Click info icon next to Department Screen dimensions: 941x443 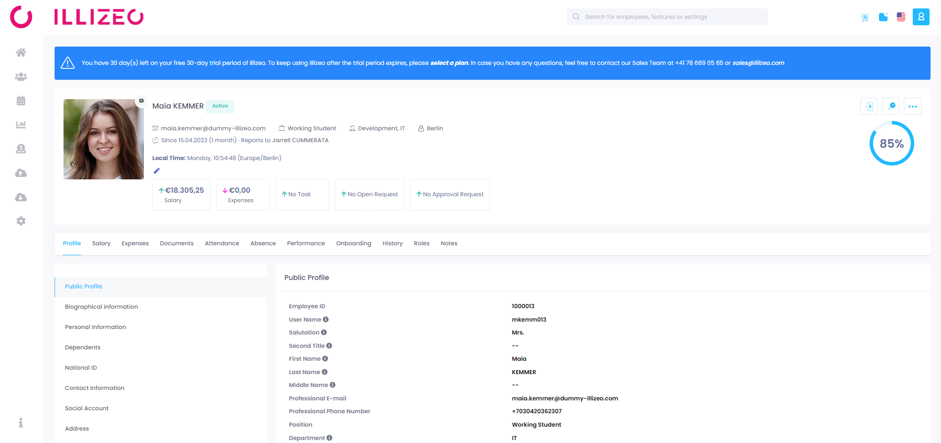[329, 438]
